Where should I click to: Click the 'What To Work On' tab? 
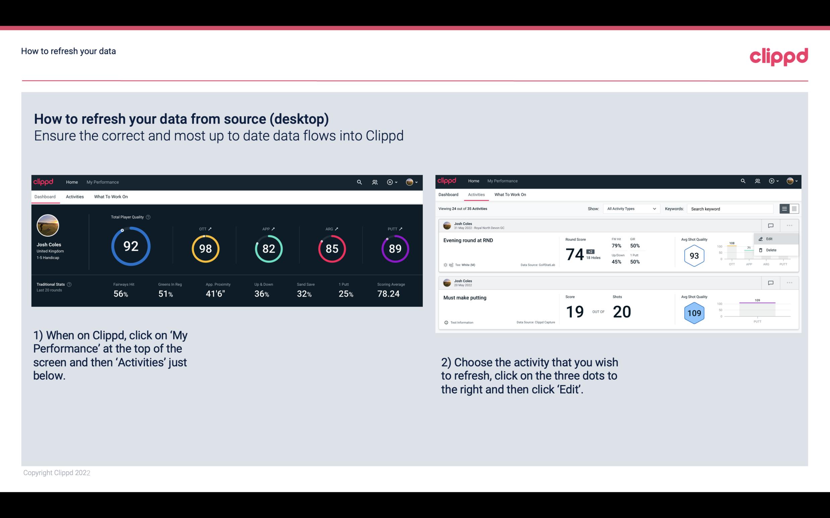click(111, 196)
